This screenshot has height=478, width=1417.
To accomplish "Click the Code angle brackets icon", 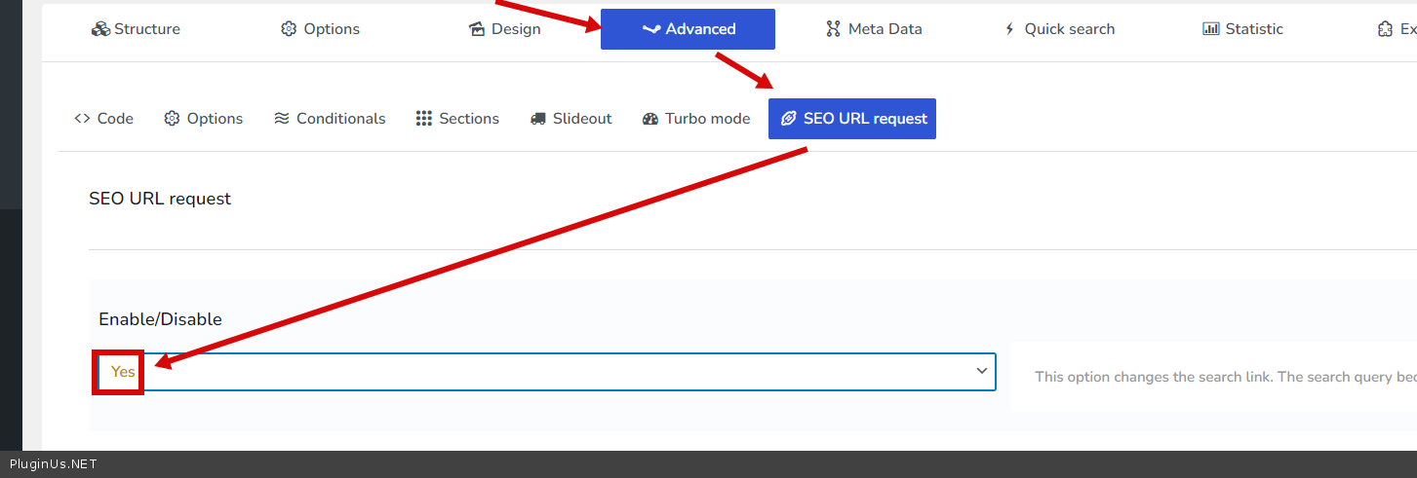I will point(82,119).
